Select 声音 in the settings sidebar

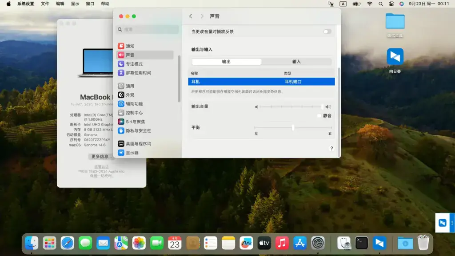point(145,55)
